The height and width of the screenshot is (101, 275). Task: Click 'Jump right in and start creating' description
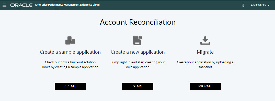point(138,65)
